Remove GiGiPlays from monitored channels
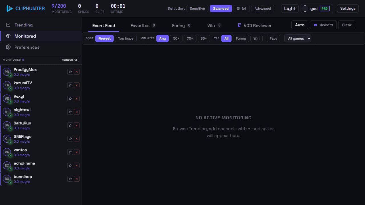This screenshot has height=205, width=365. click(76, 139)
